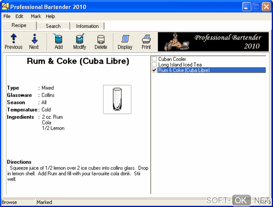Delete the current recipe
Image resolution: width=273 pixels, height=207 pixels.
tap(101, 42)
